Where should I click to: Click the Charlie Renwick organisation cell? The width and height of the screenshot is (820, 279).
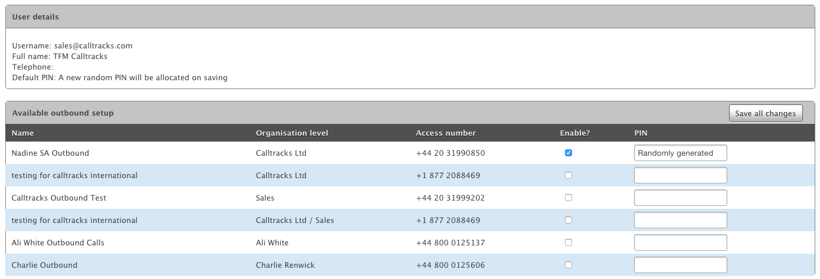[285, 265]
